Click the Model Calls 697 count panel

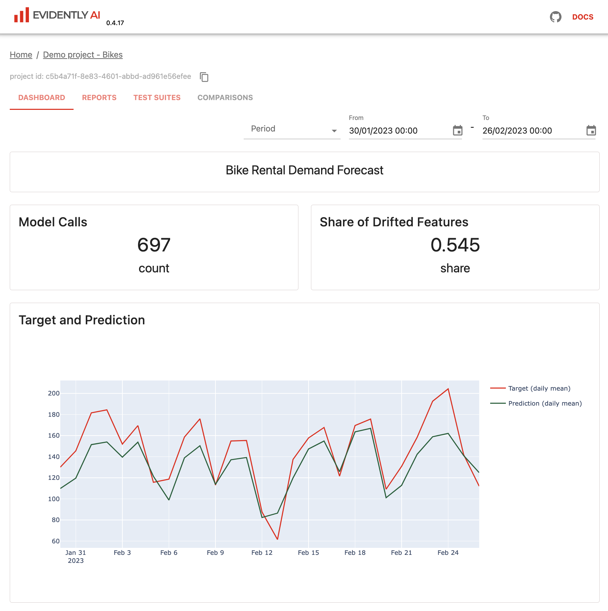154,247
